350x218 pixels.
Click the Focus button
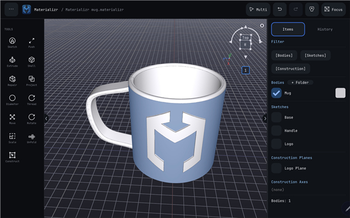pos(333,9)
